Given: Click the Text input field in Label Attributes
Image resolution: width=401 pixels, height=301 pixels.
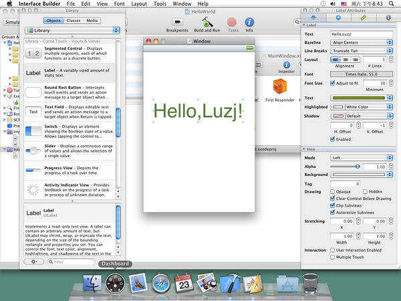Looking at the screenshot, I should coord(362,34).
